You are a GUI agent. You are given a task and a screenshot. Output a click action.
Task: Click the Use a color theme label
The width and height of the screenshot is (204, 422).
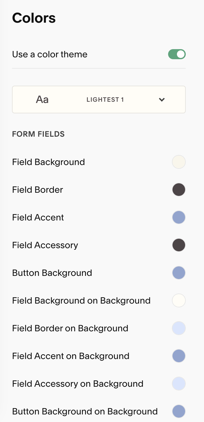click(x=50, y=54)
